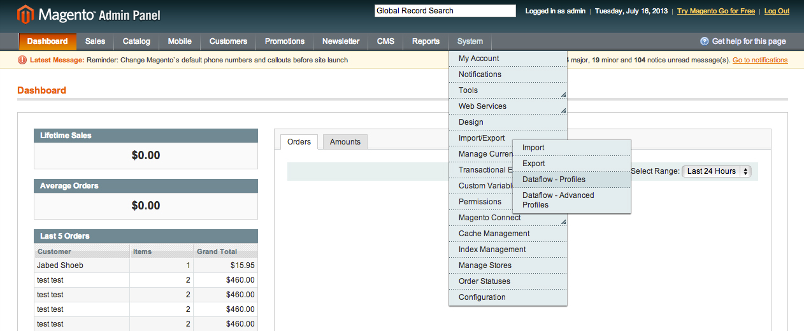
Task: Expand the Tools submenu arrow
Action: coord(563,95)
